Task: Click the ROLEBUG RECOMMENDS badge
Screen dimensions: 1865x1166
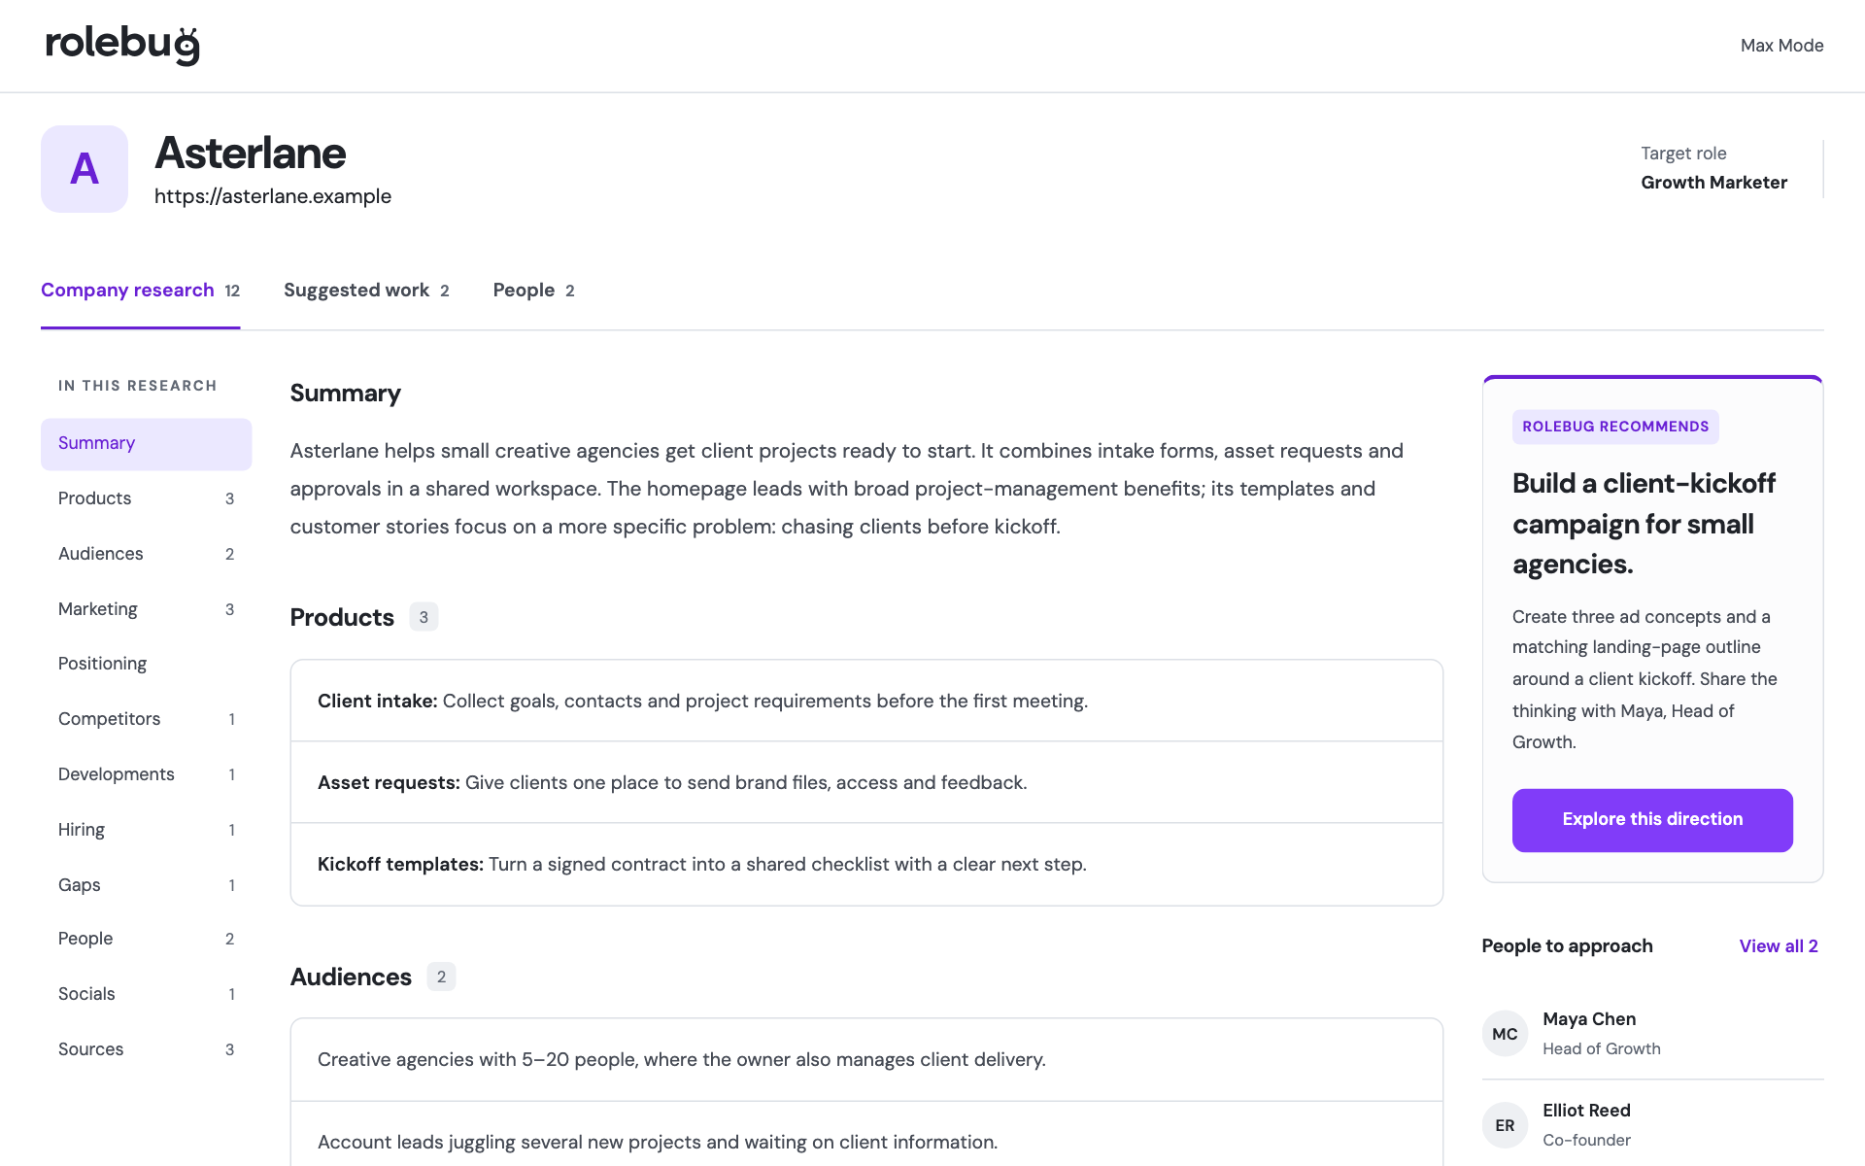Action: [x=1615, y=427]
